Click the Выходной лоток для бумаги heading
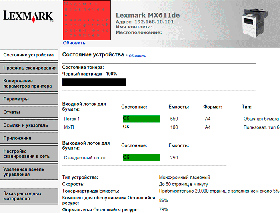Viewport: 280px width, 213px height. pyautogui.click(x=86, y=145)
